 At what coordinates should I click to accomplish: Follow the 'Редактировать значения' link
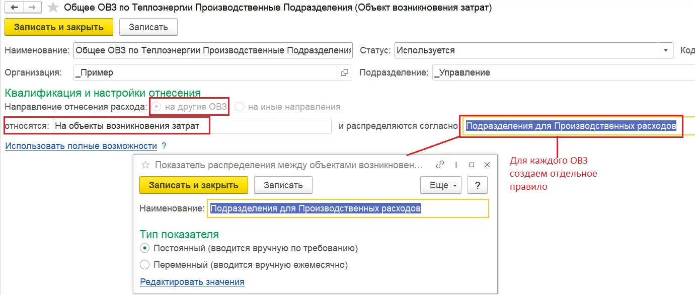tap(192, 282)
